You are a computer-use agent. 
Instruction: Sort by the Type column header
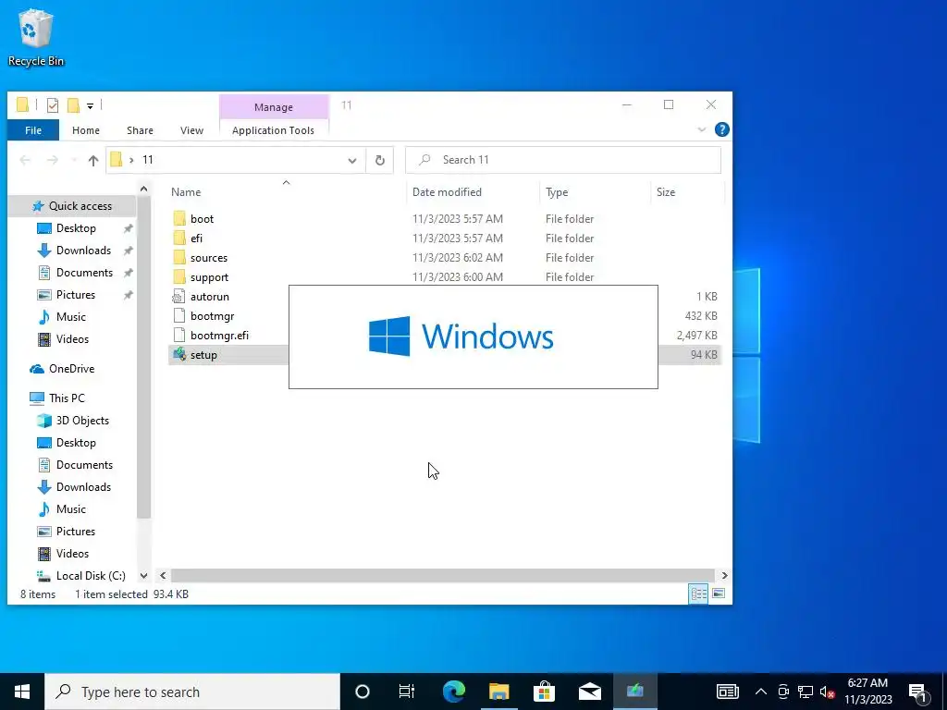[x=557, y=192]
